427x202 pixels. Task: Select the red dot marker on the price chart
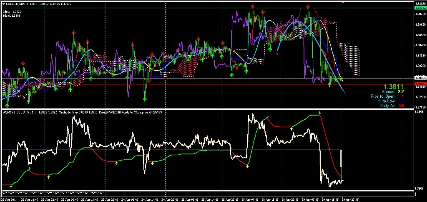click(278, 53)
